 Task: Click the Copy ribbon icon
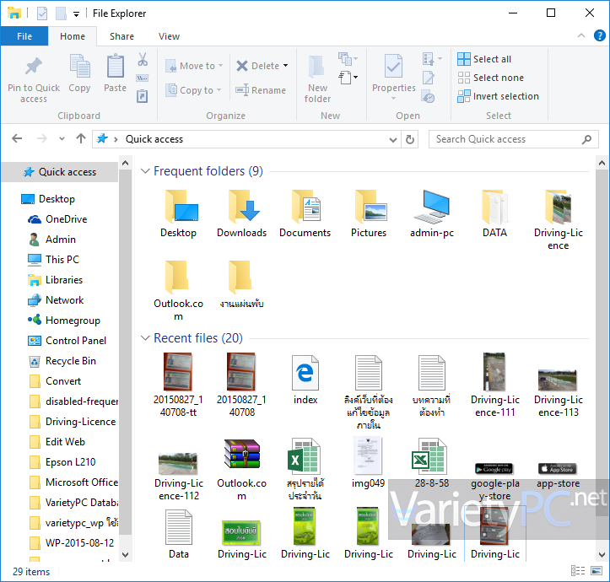80,66
